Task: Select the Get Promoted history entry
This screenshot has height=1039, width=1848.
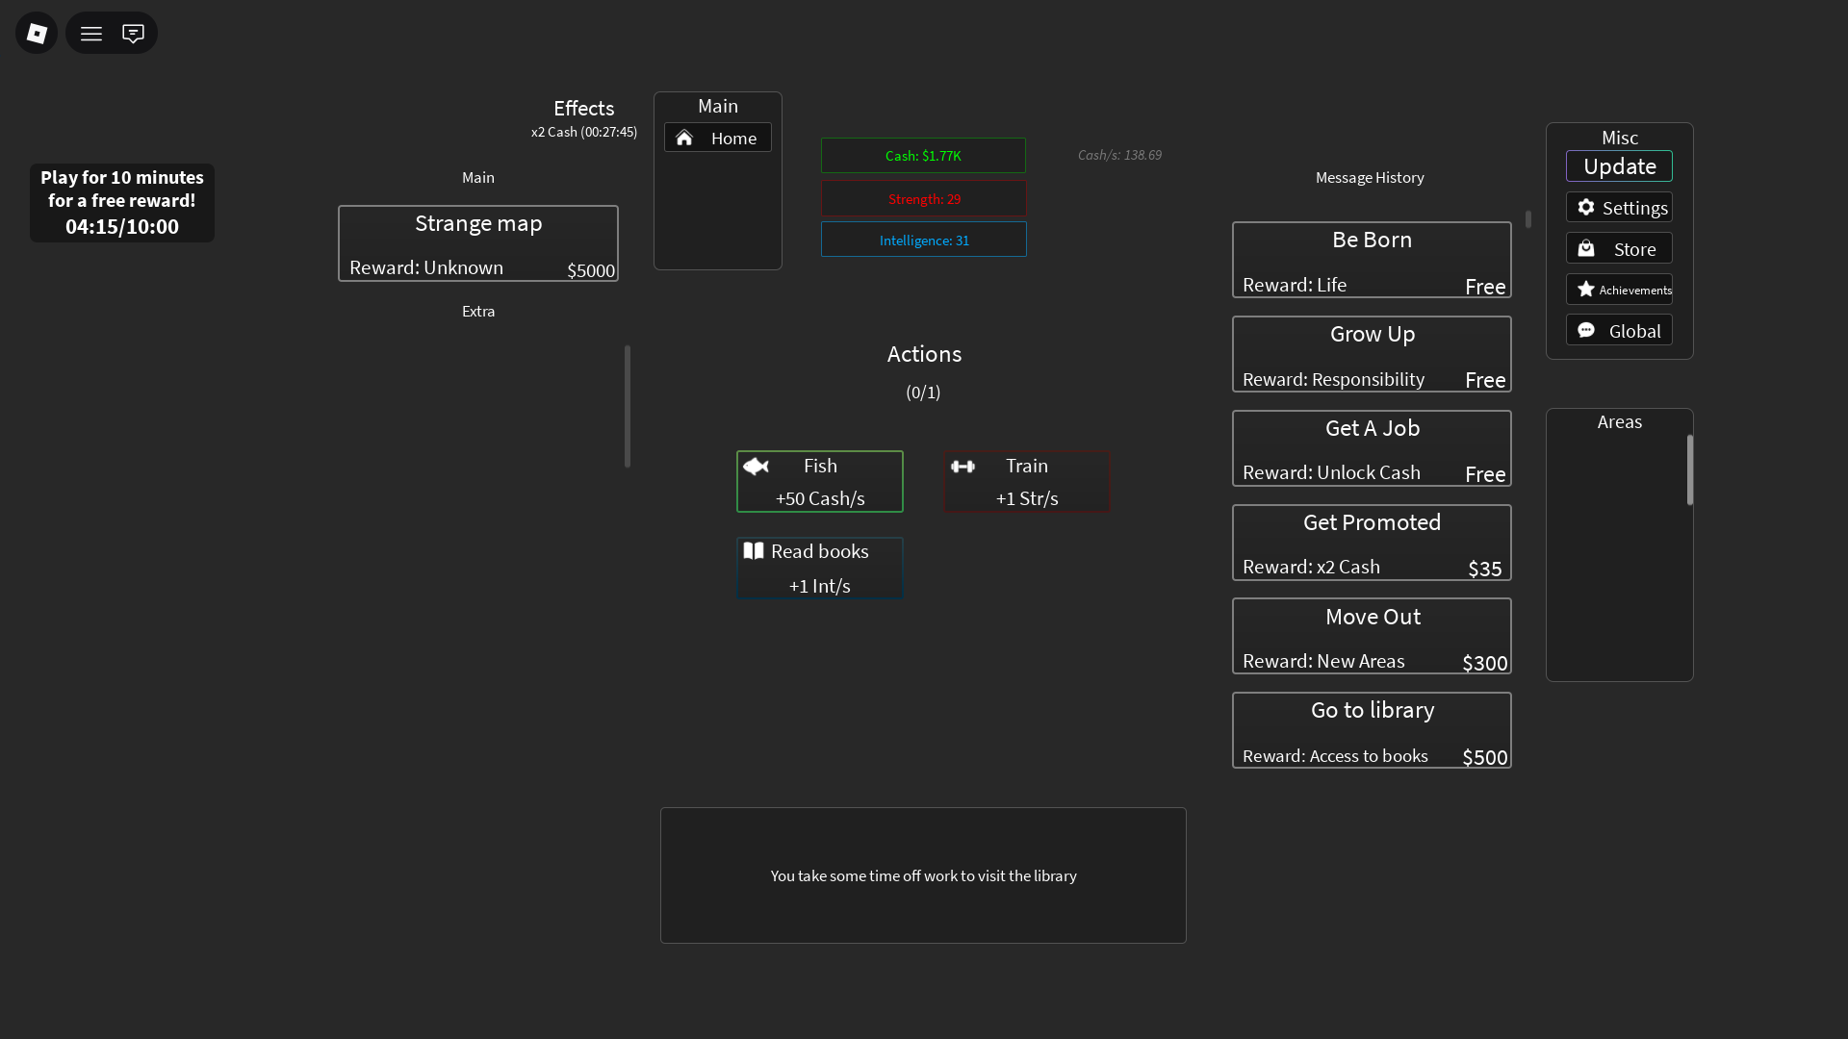Action: click(x=1372, y=543)
